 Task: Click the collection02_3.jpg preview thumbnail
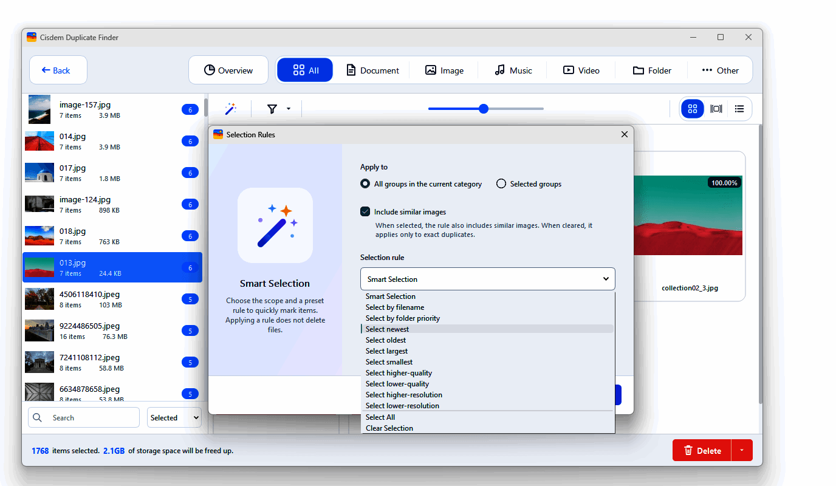pos(687,215)
